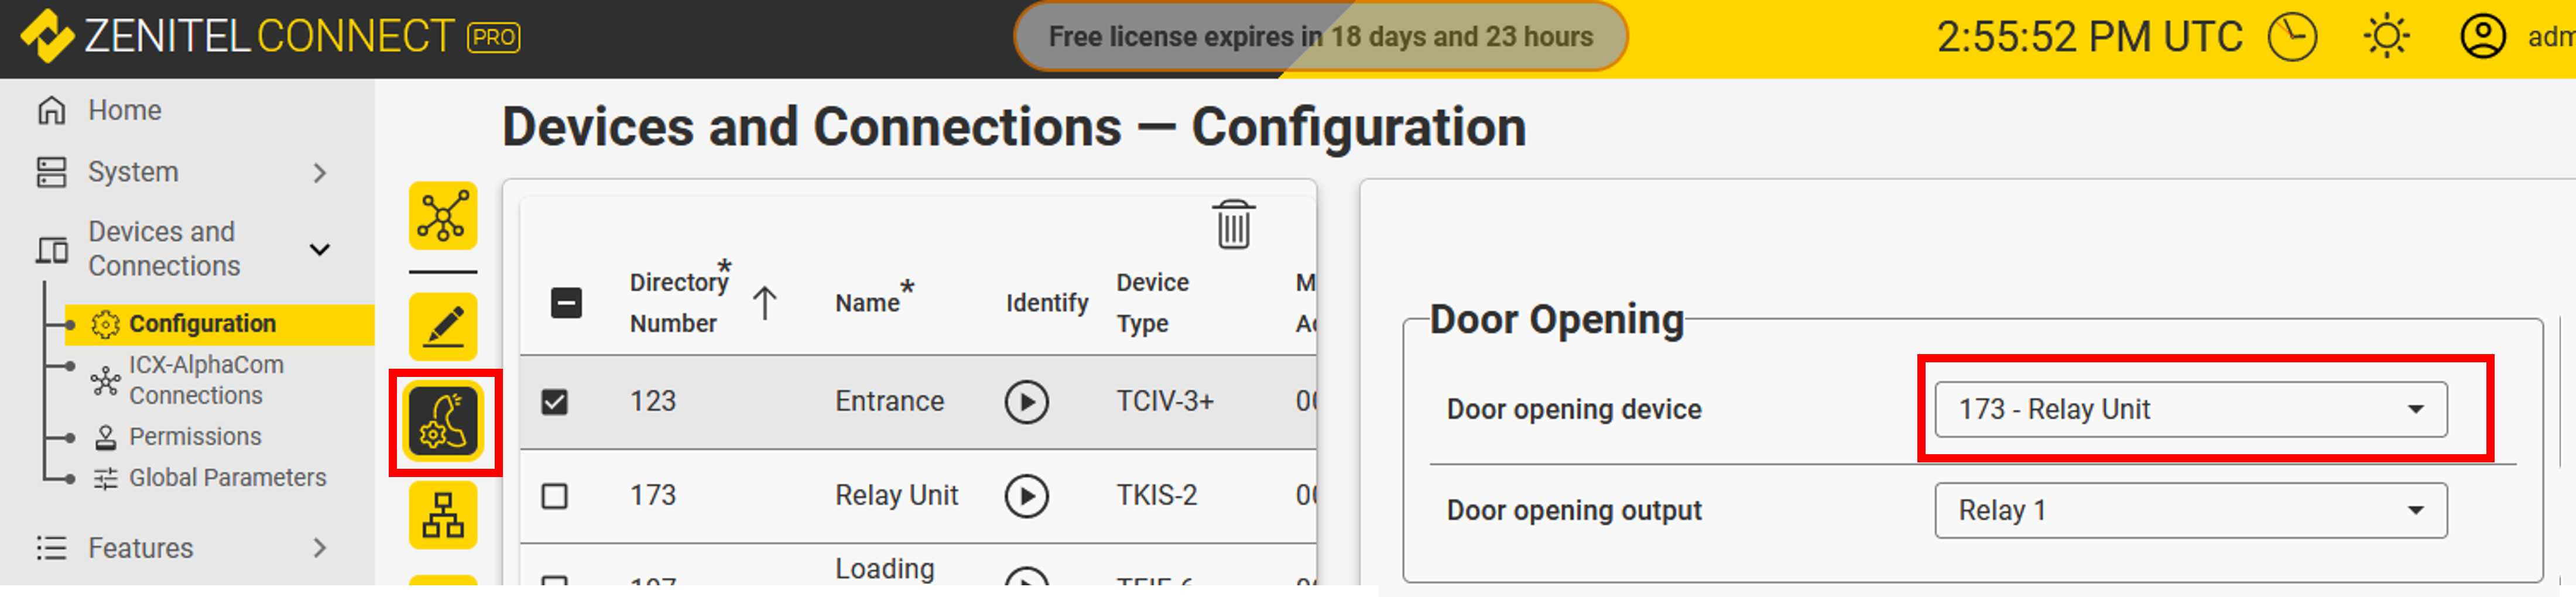The image size is (2576, 597).
Task: Identify the Entrance device with play icon
Action: pyautogui.click(x=1026, y=402)
